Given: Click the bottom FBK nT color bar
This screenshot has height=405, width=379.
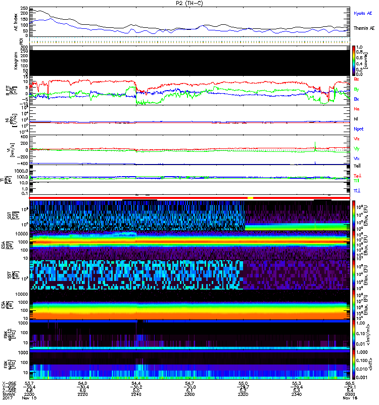Looking at the screenshot, I should 354,363.
